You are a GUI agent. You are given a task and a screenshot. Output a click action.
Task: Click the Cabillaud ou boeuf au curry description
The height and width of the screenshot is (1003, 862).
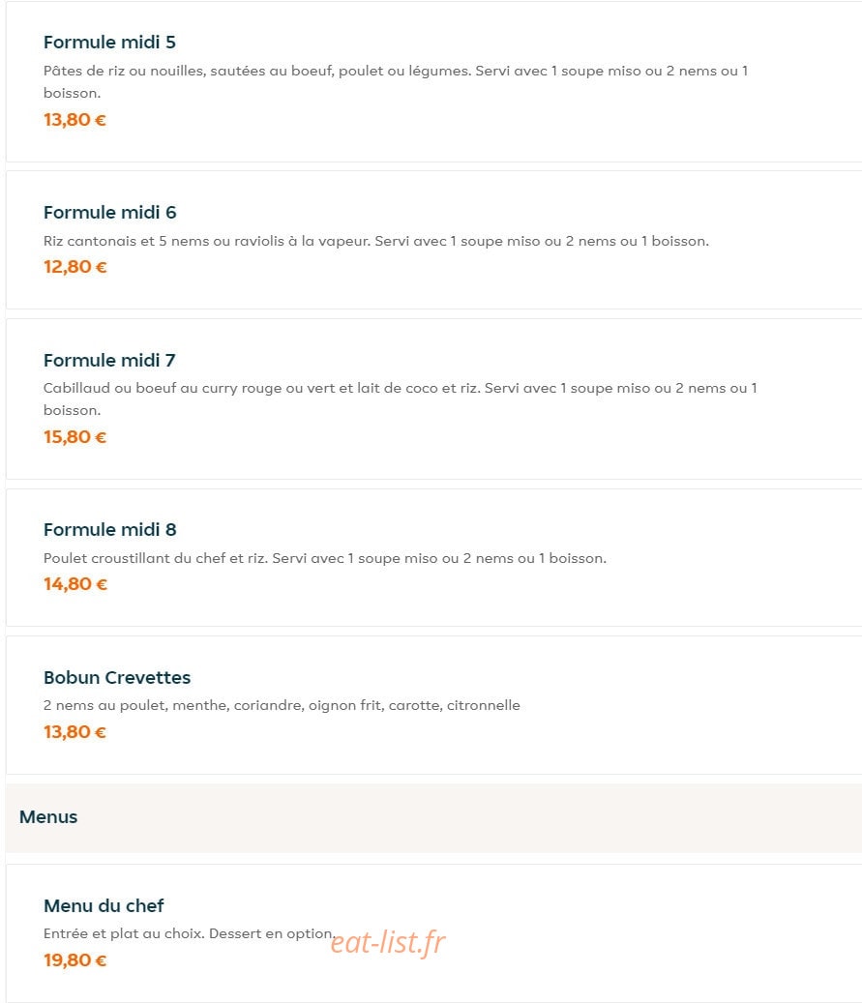tap(401, 399)
